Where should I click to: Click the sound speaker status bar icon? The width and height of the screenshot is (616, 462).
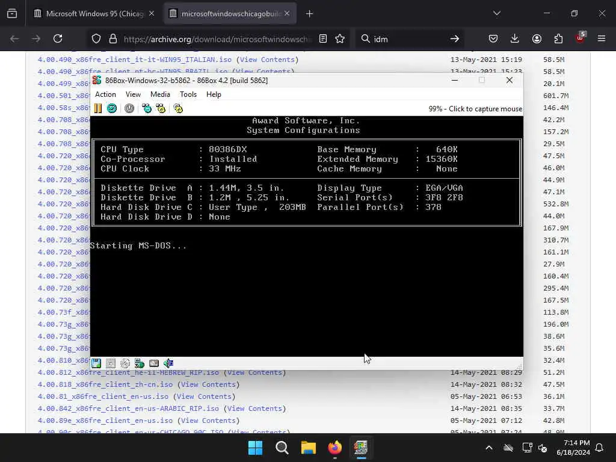pyautogui.click(x=168, y=363)
